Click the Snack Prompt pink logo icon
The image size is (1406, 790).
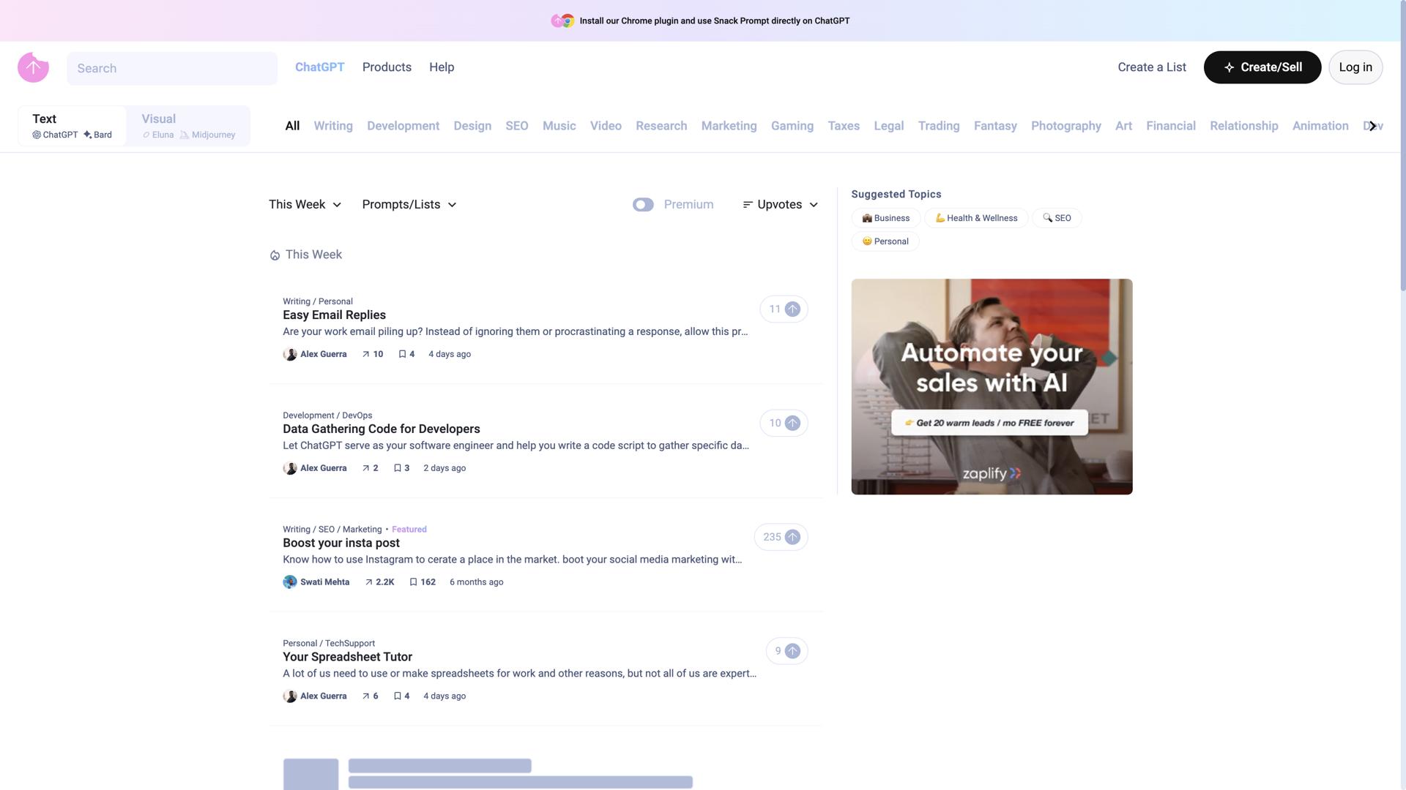[x=33, y=67]
